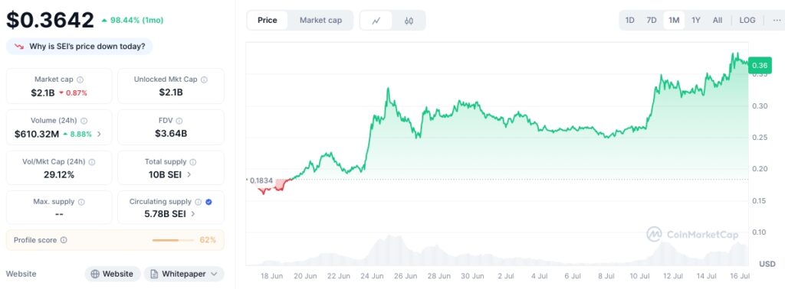Switch to line chart view icon
The image size is (785, 289).
376,21
